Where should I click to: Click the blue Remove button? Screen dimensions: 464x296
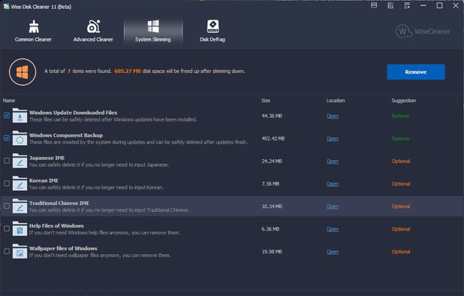[x=416, y=72]
